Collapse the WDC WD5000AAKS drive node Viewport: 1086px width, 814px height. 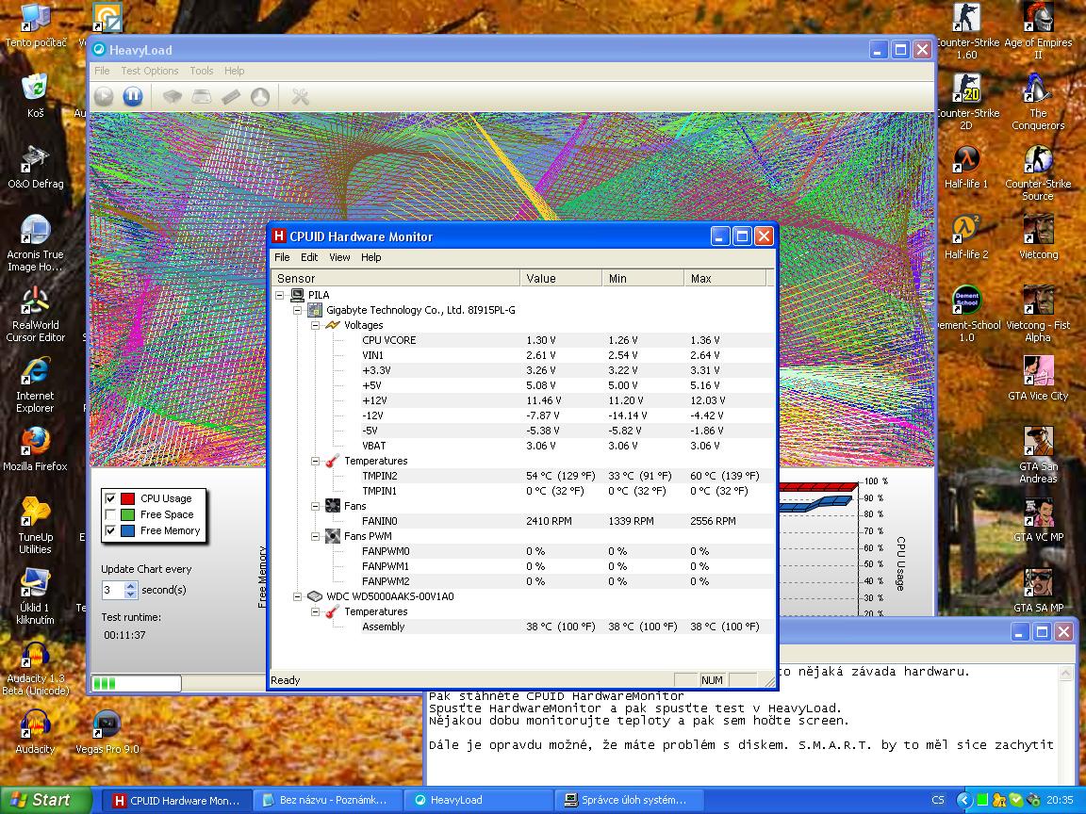click(x=298, y=596)
